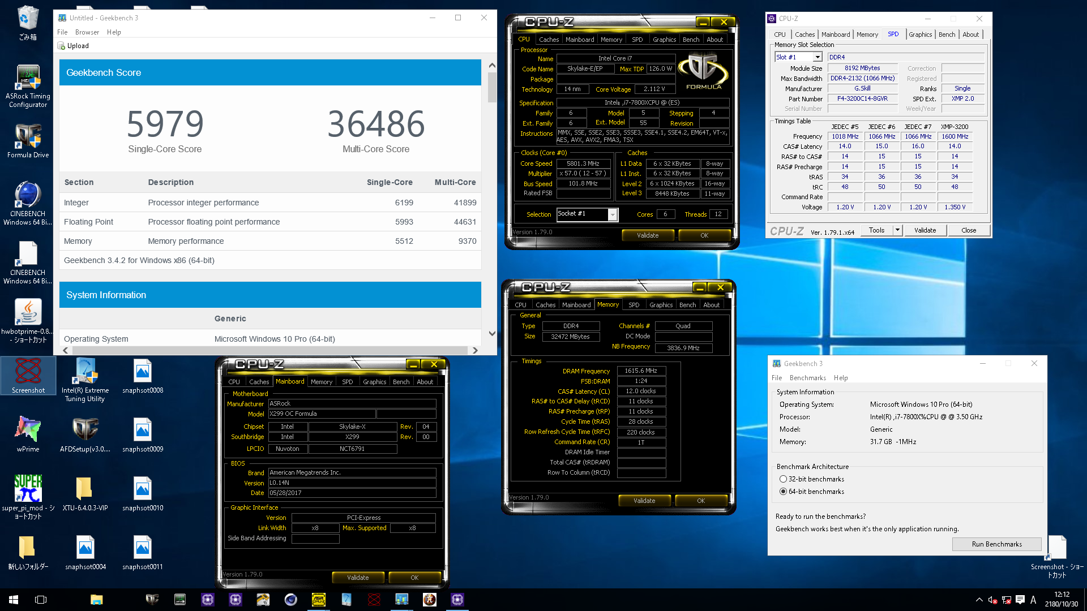The image size is (1087, 611).
Task: Open the File menu in Untitled - Geekbench 3
Action: (x=62, y=32)
